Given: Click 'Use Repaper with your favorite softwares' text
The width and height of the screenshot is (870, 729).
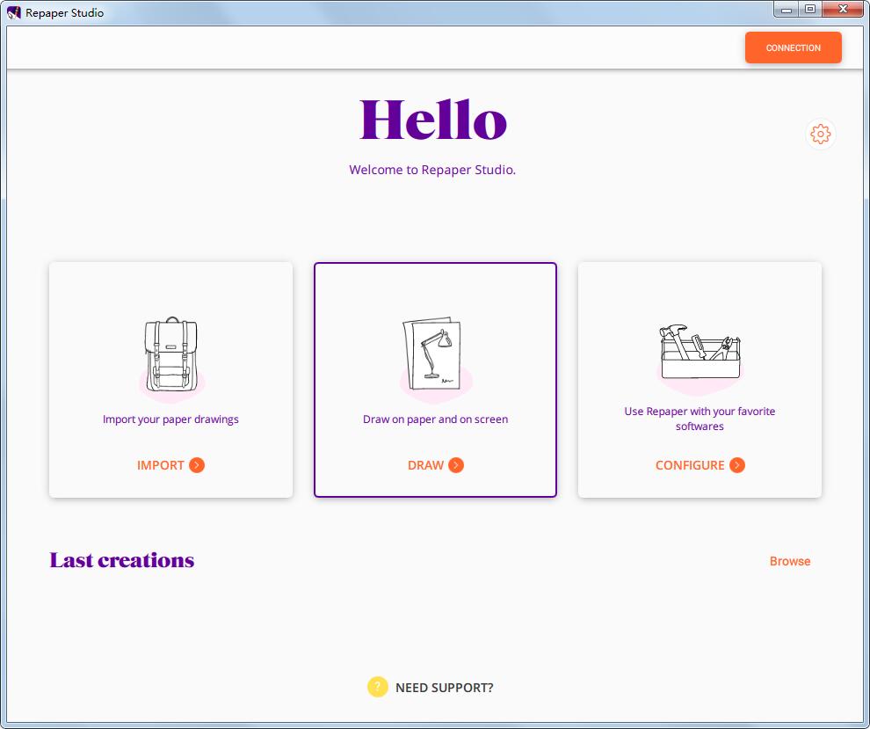Looking at the screenshot, I should tap(700, 419).
